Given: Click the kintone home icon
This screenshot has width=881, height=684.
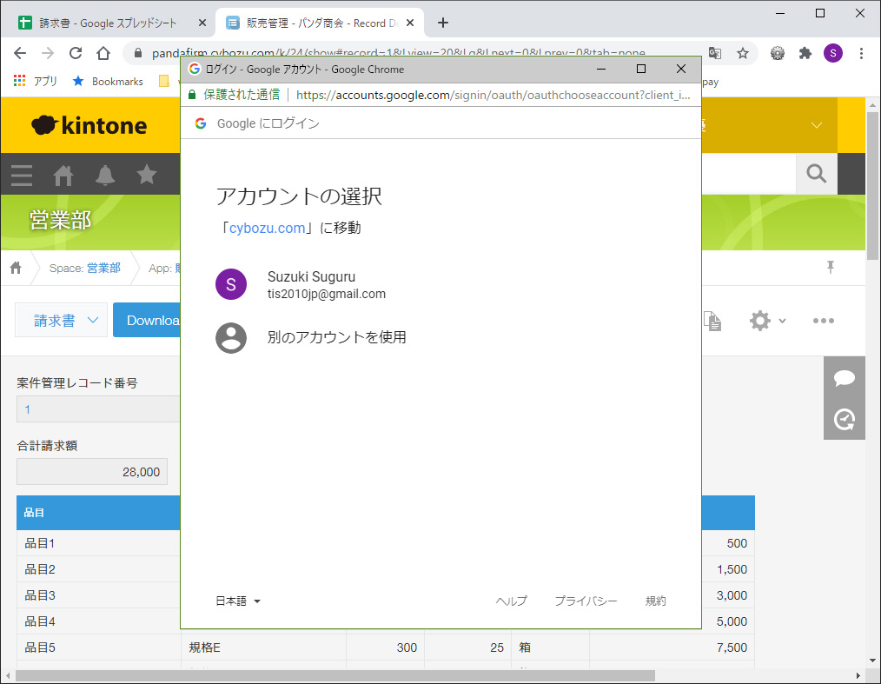Looking at the screenshot, I should click(63, 175).
